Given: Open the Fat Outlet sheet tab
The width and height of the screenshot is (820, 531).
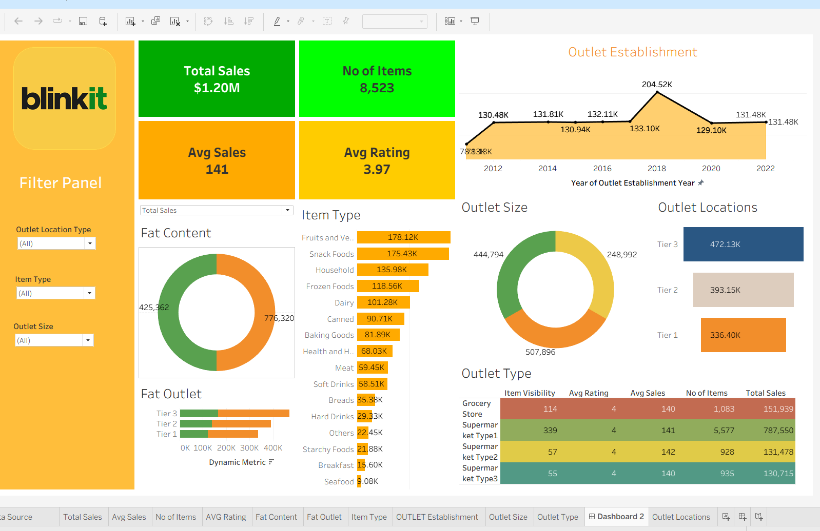Looking at the screenshot, I should (324, 517).
